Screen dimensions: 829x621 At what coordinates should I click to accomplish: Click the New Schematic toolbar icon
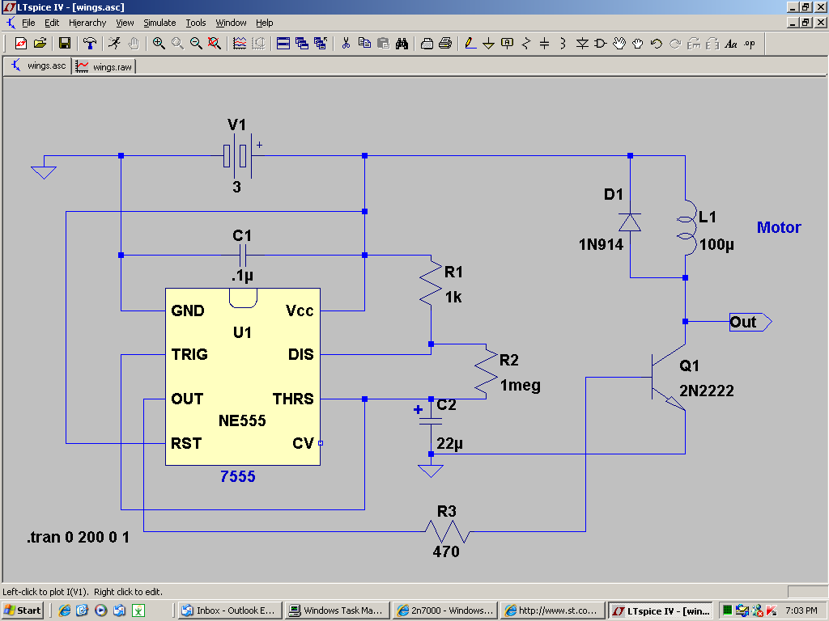21,44
